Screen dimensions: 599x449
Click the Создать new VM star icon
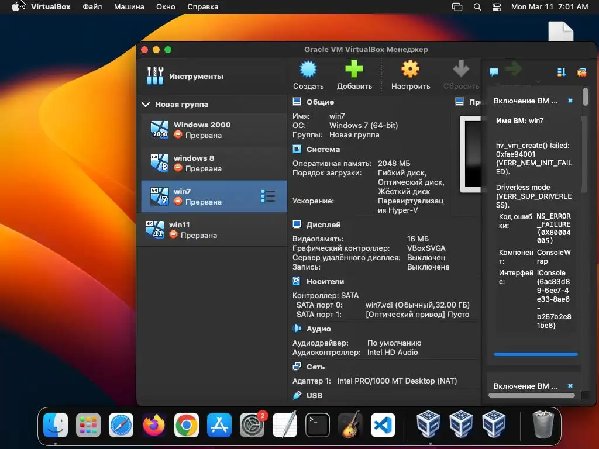click(x=308, y=70)
